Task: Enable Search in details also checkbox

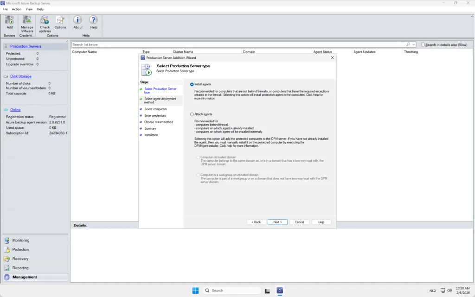Action: tap(423, 44)
